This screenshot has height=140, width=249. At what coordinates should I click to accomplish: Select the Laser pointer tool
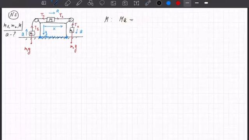pos(148,3)
